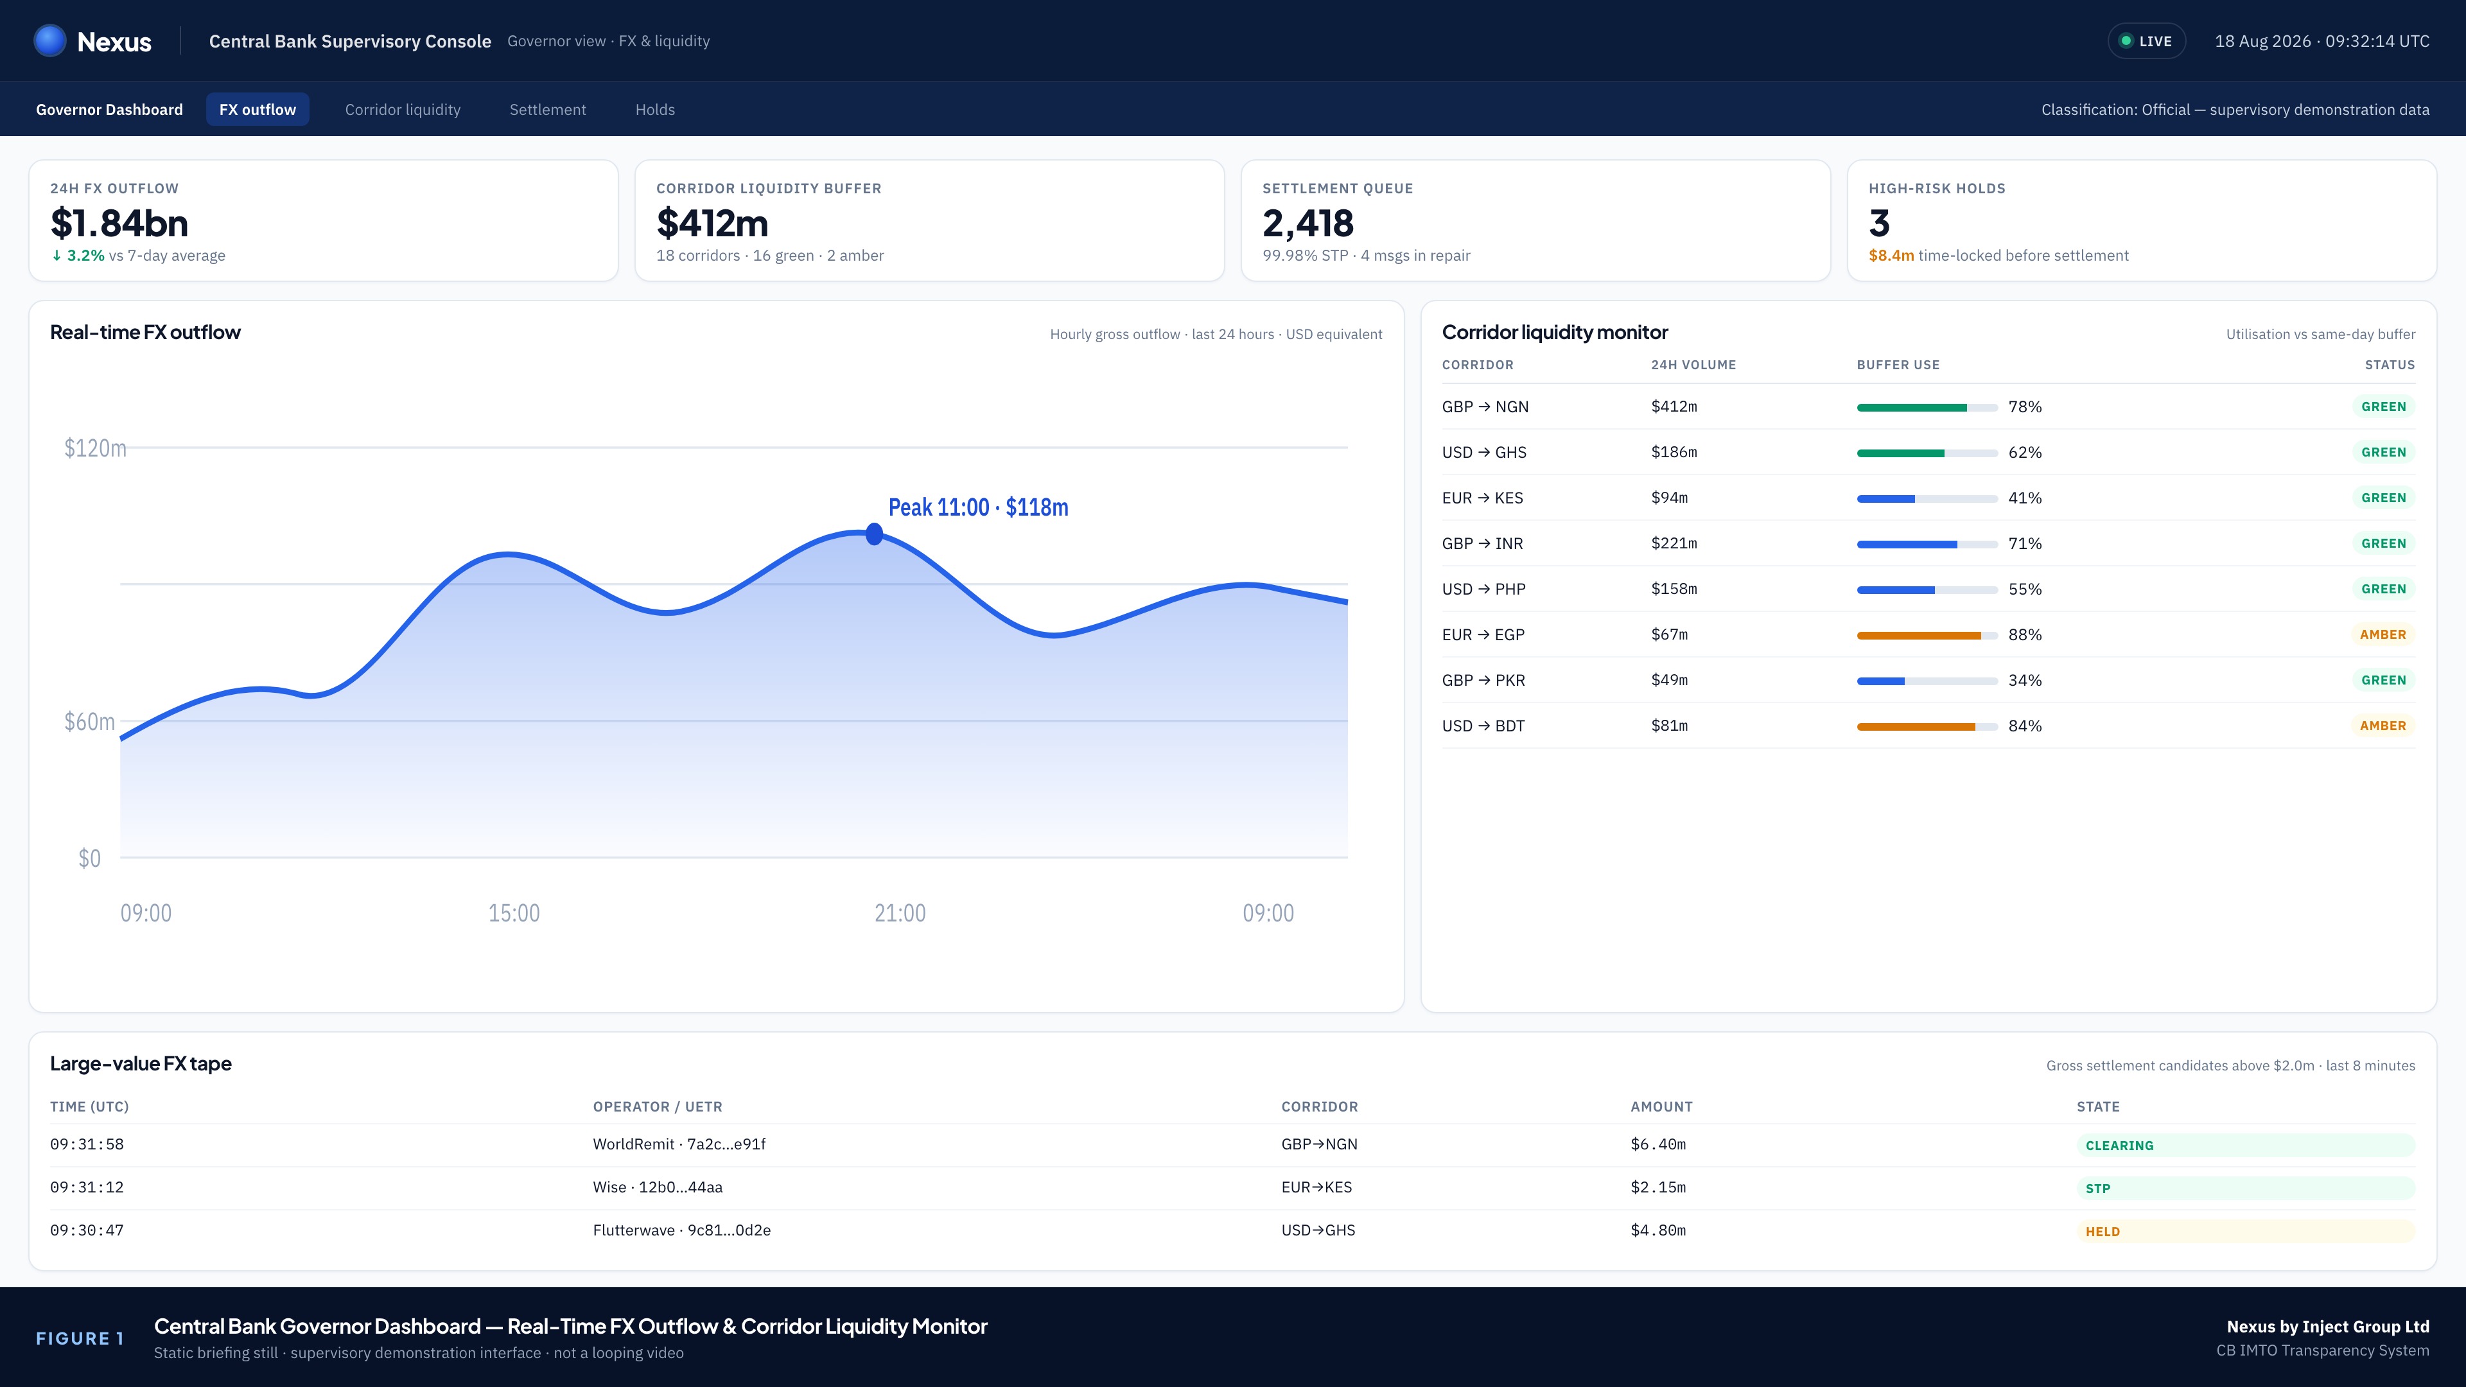
Task: Click the AMOUNT column header in FX tape
Action: coord(1662,1106)
